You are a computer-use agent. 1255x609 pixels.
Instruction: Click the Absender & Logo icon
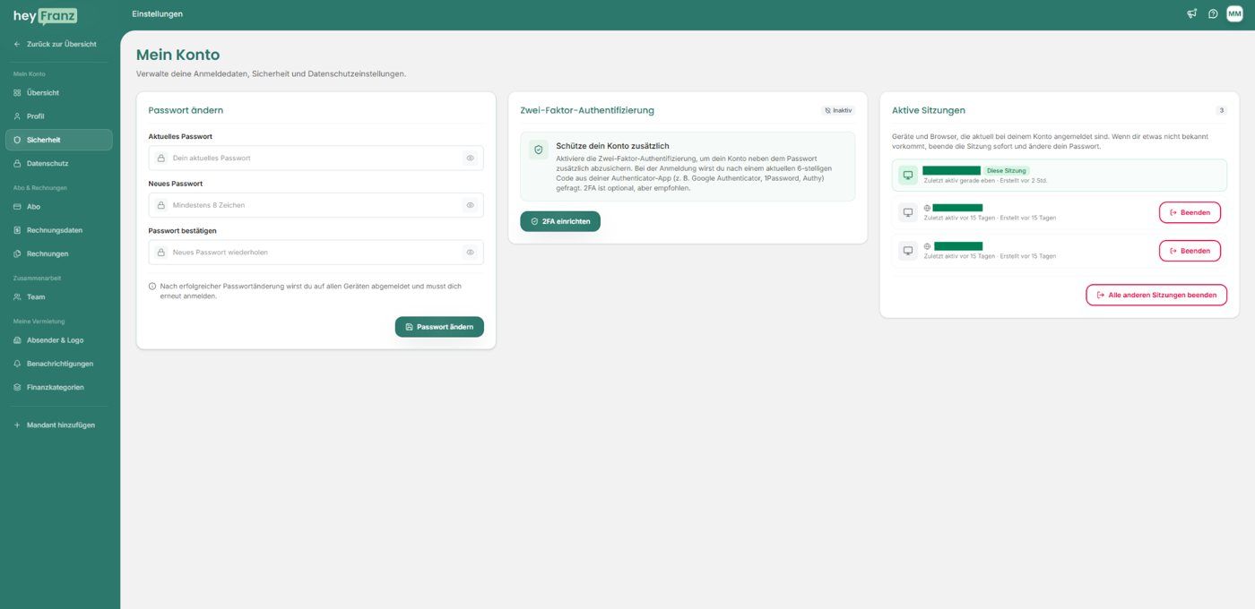pos(17,340)
